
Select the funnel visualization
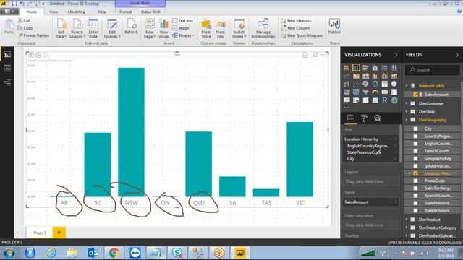tap(365, 92)
